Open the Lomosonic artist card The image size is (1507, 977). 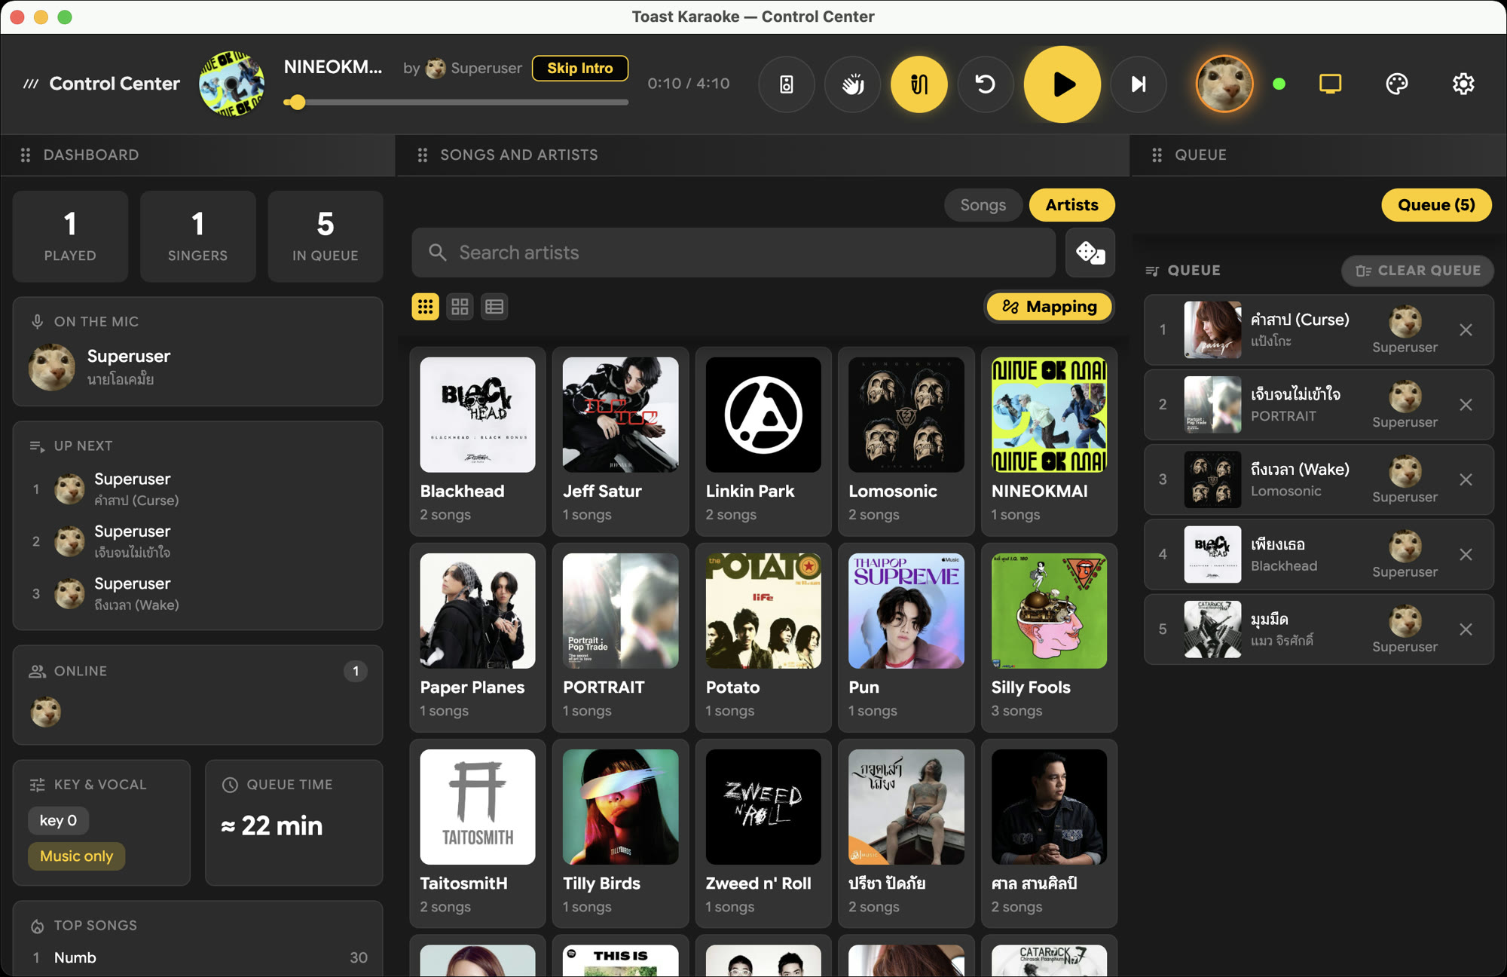[x=906, y=442]
